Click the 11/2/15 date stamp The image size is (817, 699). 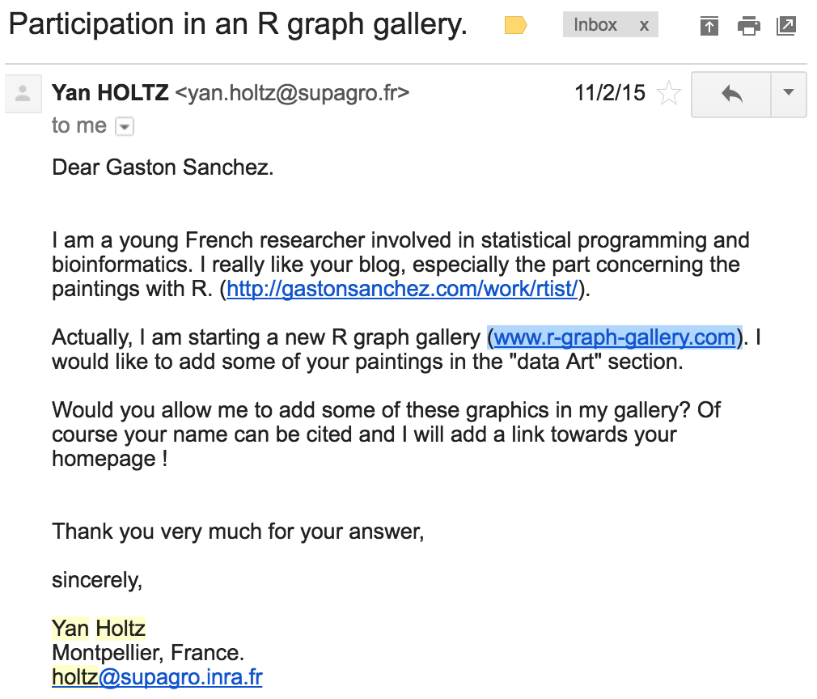[610, 93]
